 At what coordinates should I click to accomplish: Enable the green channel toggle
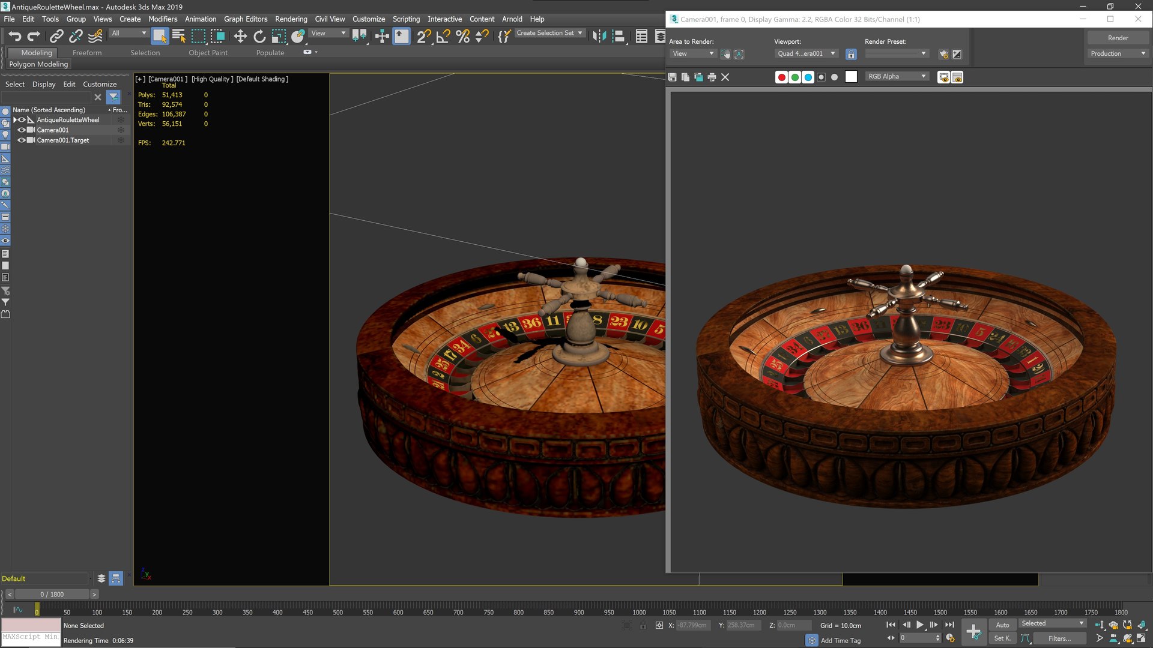click(x=794, y=77)
